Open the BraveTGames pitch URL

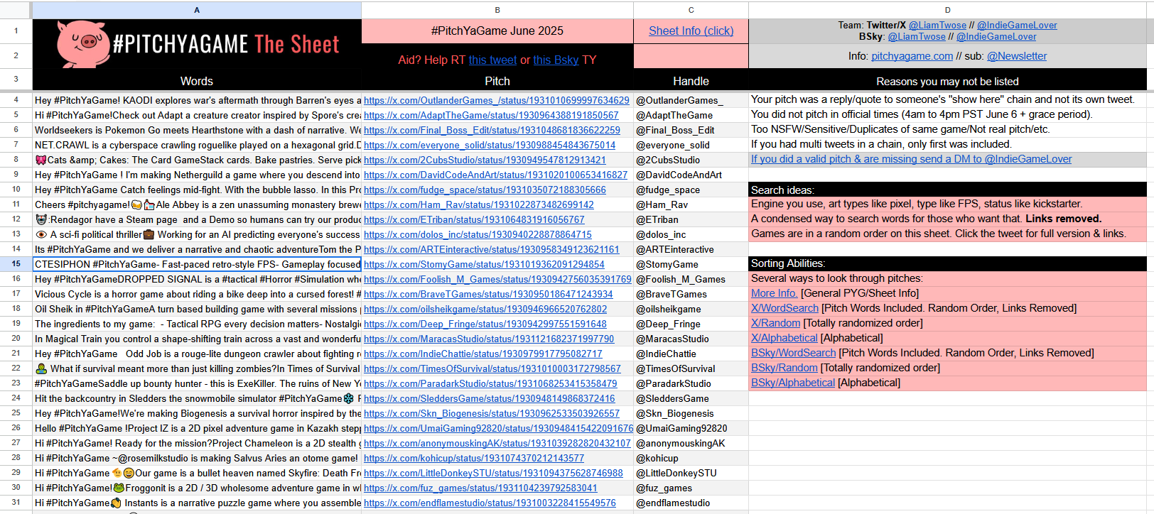(x=488, y=294)
